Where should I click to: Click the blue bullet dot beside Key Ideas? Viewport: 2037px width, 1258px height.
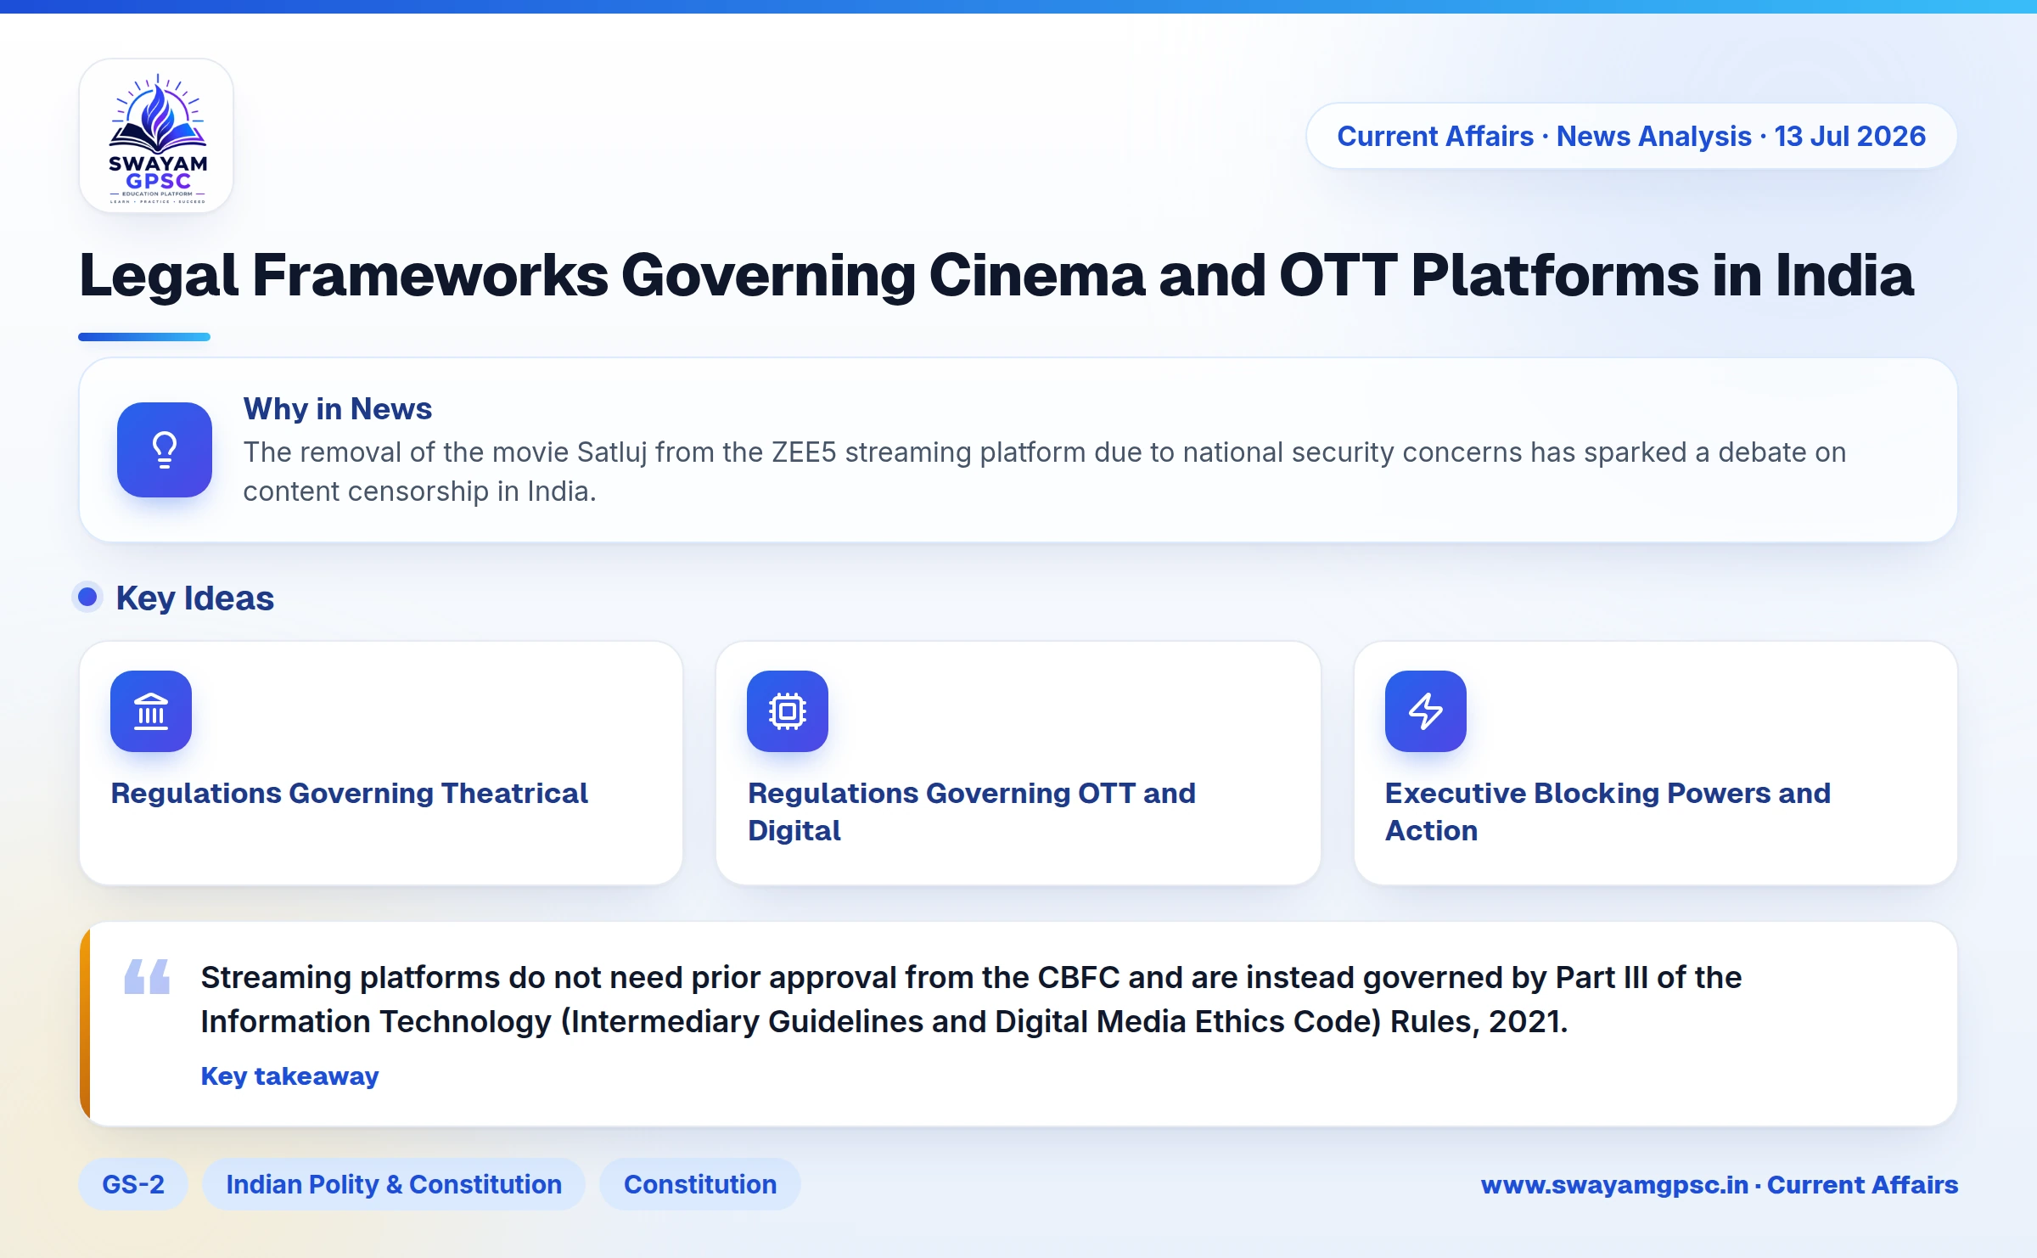(87, 598)
